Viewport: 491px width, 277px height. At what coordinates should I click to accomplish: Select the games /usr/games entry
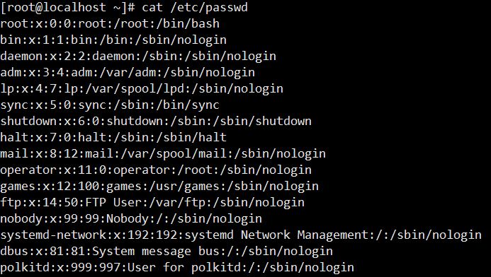pyautogui.click(x=159, y=186)
